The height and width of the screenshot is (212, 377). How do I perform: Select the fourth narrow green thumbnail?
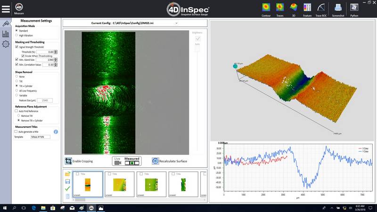pos(183,184)
